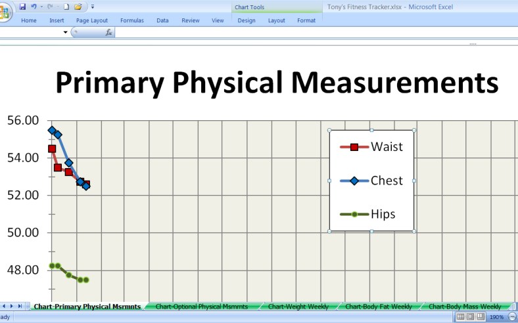Click the 190% zoom level
The image size is (518, 323).
pyautogui.click(x=496, y=317)
